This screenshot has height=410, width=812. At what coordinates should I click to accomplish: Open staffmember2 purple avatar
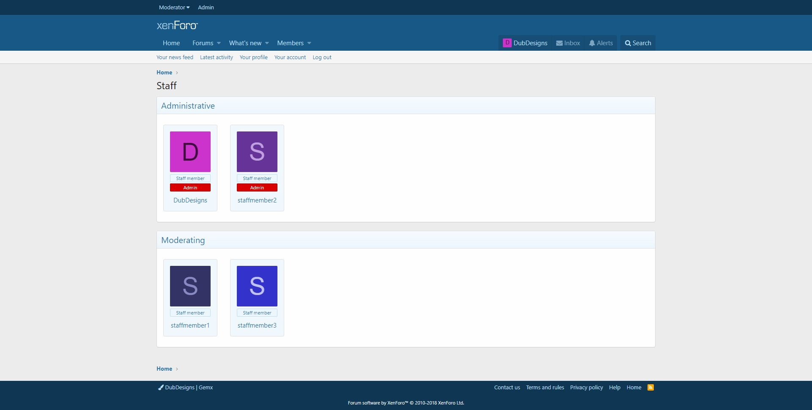pos(257,152)
